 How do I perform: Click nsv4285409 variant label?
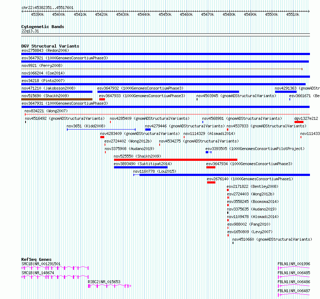[150, 118]
